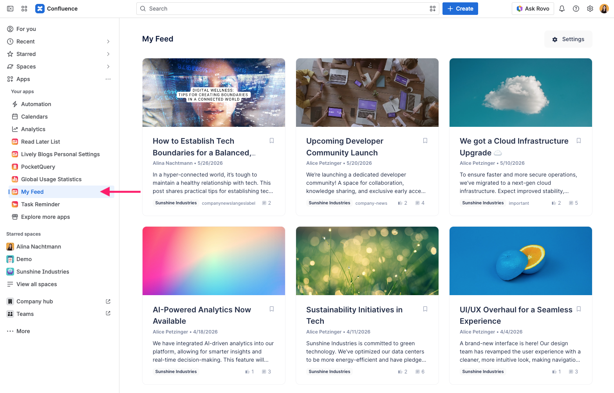Open Demo starred space
Screen dimensions: 614x393
point(59,259)
